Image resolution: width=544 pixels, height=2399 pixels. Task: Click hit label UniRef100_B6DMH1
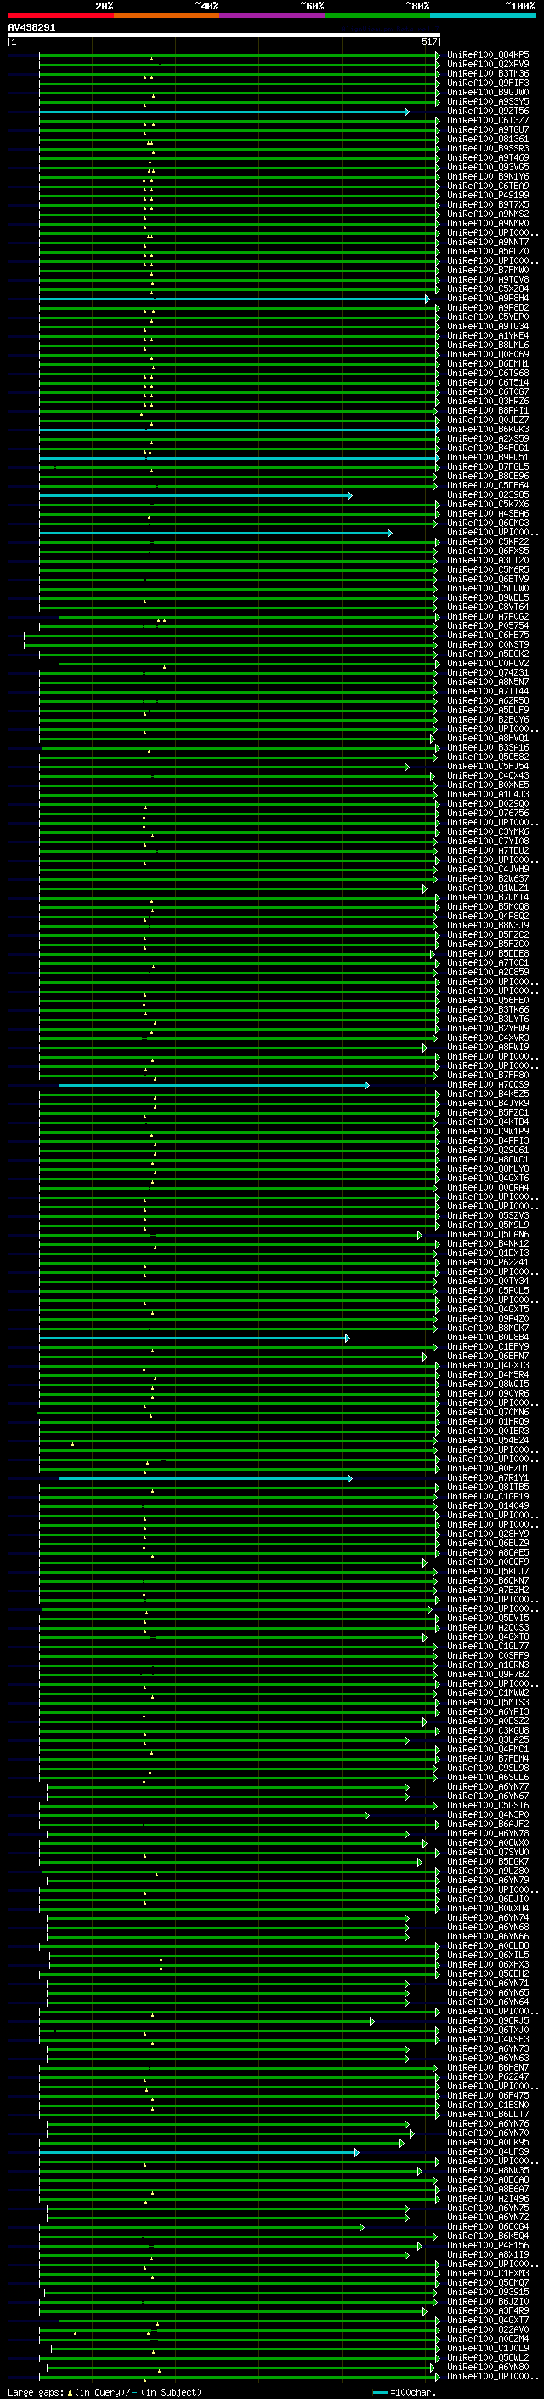tap(488, 363)
